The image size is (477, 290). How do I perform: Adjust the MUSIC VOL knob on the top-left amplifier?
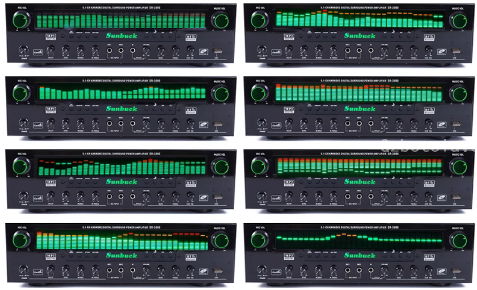[x=221, y=20]
